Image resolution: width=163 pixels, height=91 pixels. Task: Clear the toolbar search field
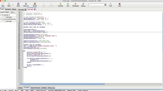[x=105, y=5]
